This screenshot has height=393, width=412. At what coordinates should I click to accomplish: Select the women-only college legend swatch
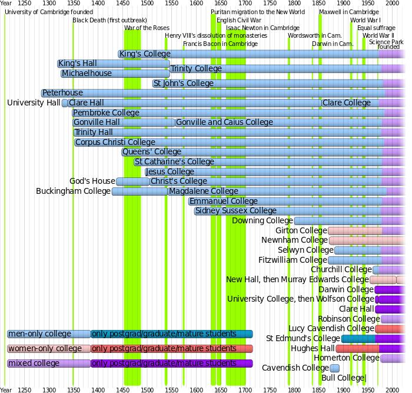[x=48, y=348]
